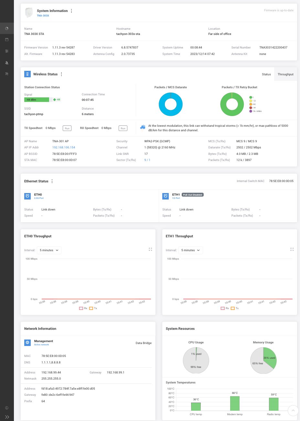Run the TX Speedtest
Screen dimensions: 300x421
click(x=67, y=128)
